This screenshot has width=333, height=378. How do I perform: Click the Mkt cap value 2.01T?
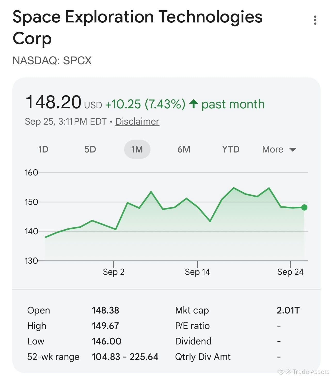[x=288, y=310]
